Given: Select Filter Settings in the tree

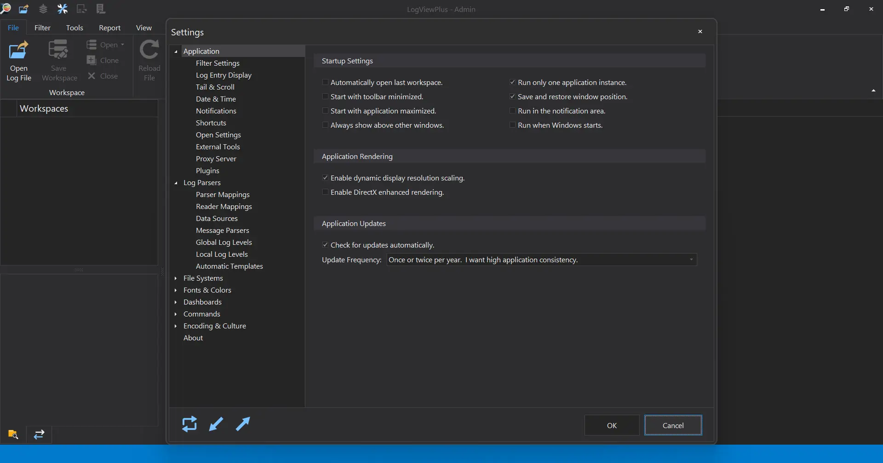Looking at the screenshot, I should tap(218, 63).
